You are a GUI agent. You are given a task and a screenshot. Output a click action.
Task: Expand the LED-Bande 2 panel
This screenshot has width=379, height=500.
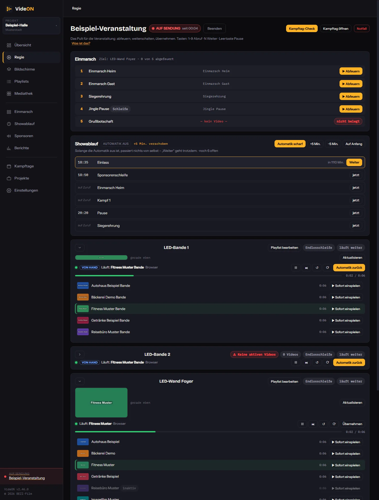click(80, 354)
